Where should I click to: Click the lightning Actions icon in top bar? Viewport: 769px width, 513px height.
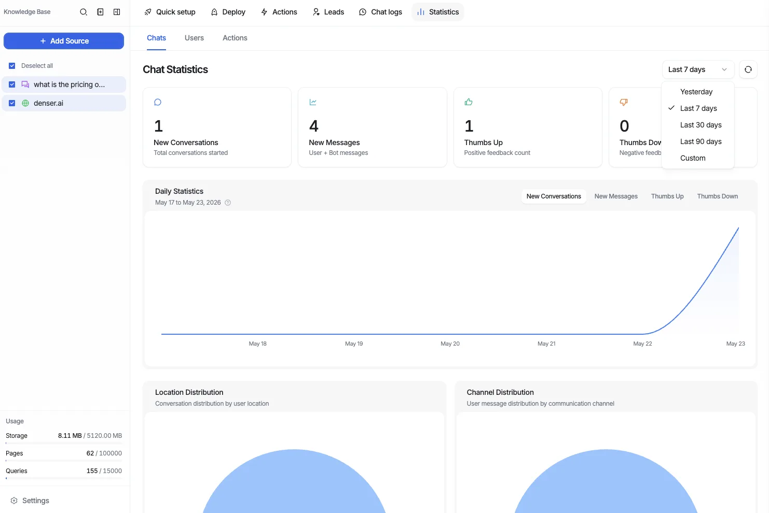pos(264,12)
